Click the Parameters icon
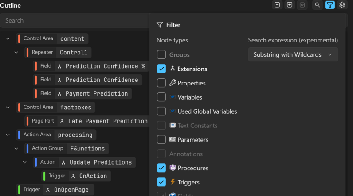 (173, 139)
